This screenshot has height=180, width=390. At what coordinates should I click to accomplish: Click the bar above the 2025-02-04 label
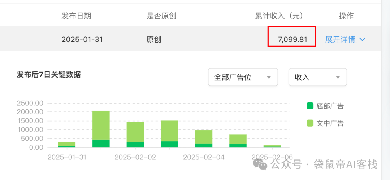[204, 139]
